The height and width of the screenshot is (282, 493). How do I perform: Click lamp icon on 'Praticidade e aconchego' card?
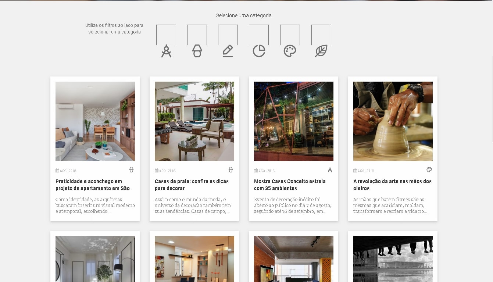click(x=131, y=170)
